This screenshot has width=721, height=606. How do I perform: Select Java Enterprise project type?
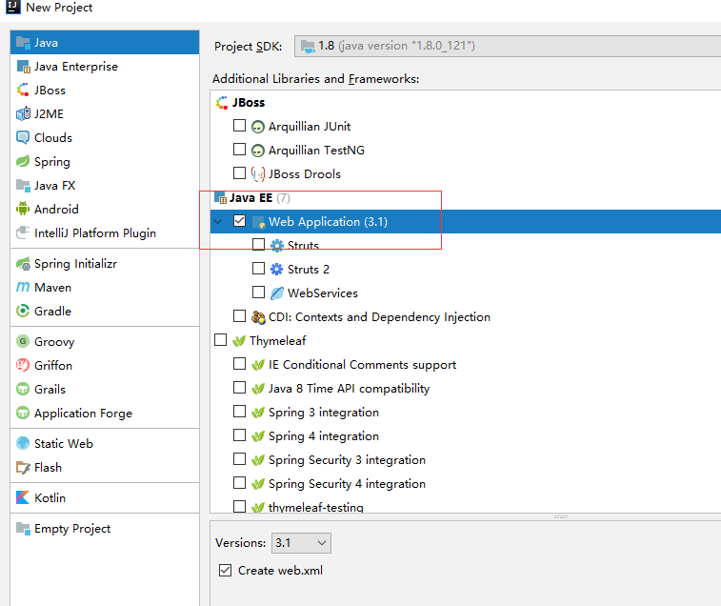click(105, 67)
